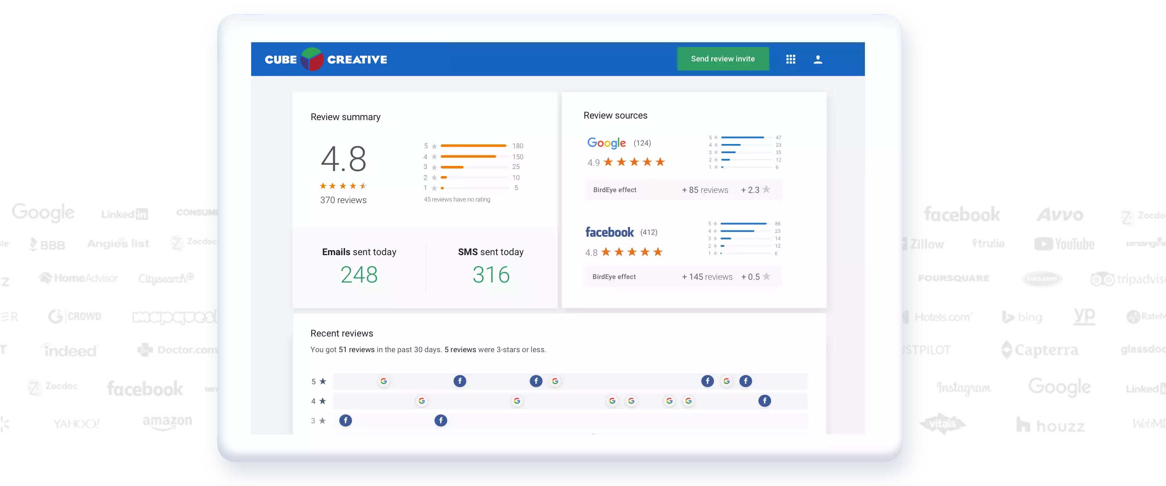Click the 5-star orange bar showing 180

click(473, 146)
